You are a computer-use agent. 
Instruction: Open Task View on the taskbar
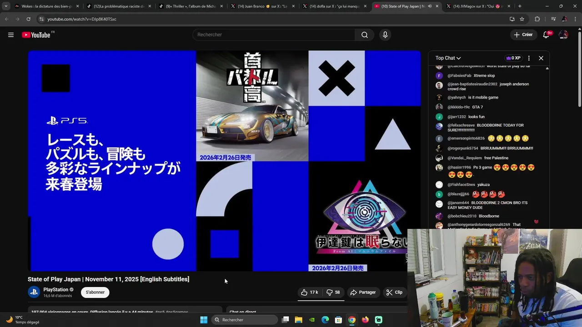(286, 320)
